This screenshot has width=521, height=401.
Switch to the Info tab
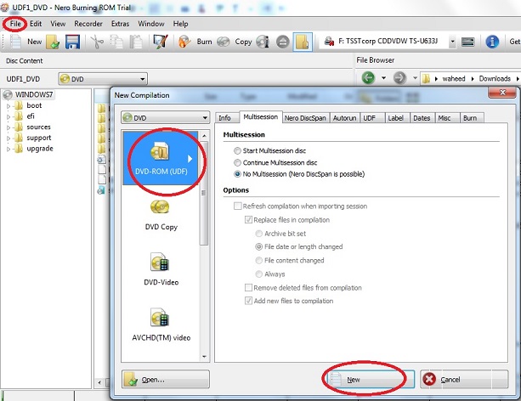[227, 118]
